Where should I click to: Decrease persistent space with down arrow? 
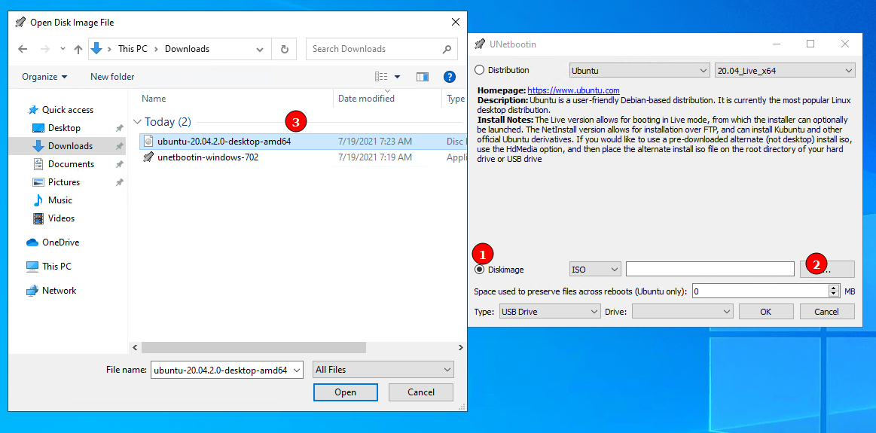pyautogui.click(x=834, y=295)
